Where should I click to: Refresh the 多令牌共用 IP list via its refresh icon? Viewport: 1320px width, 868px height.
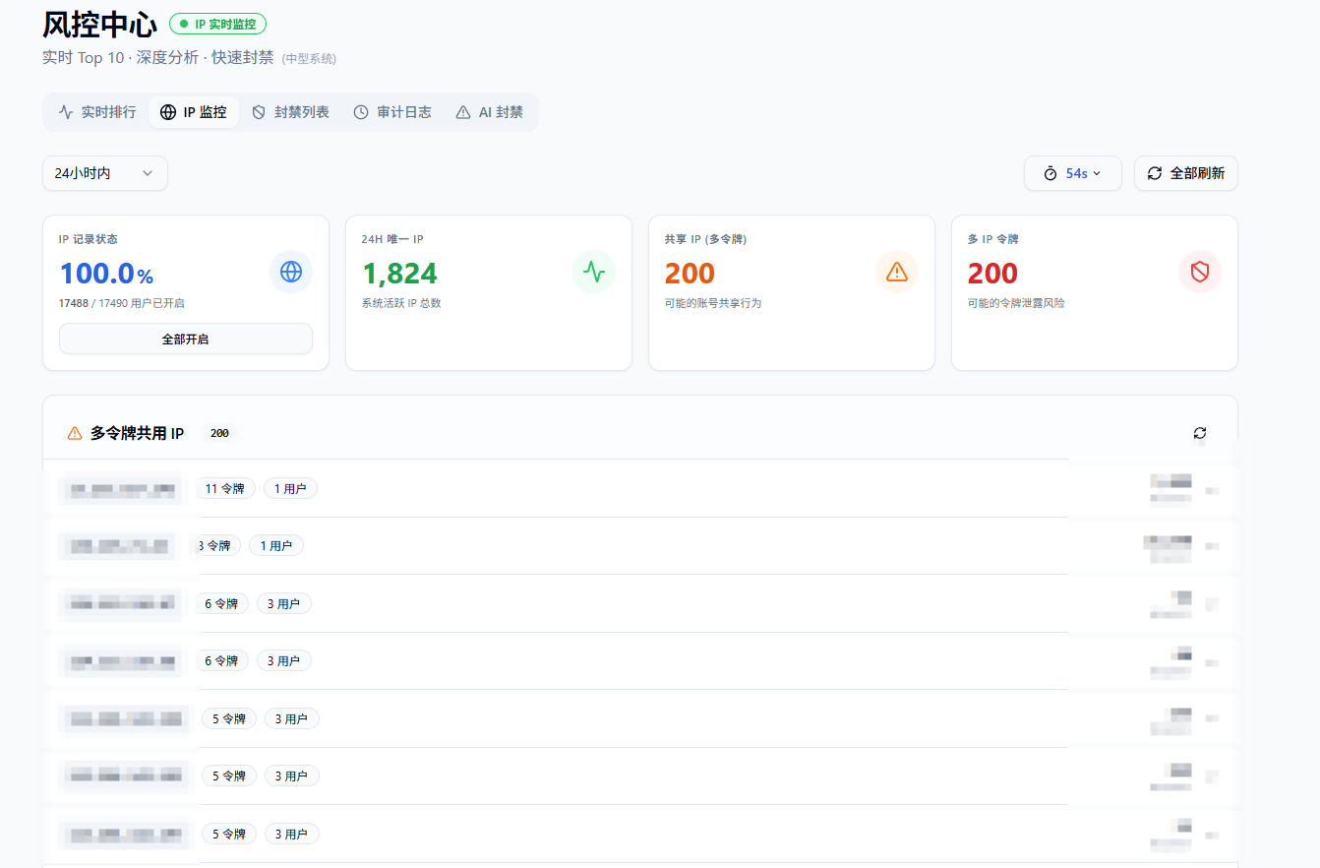click(x=1200, y=433)
